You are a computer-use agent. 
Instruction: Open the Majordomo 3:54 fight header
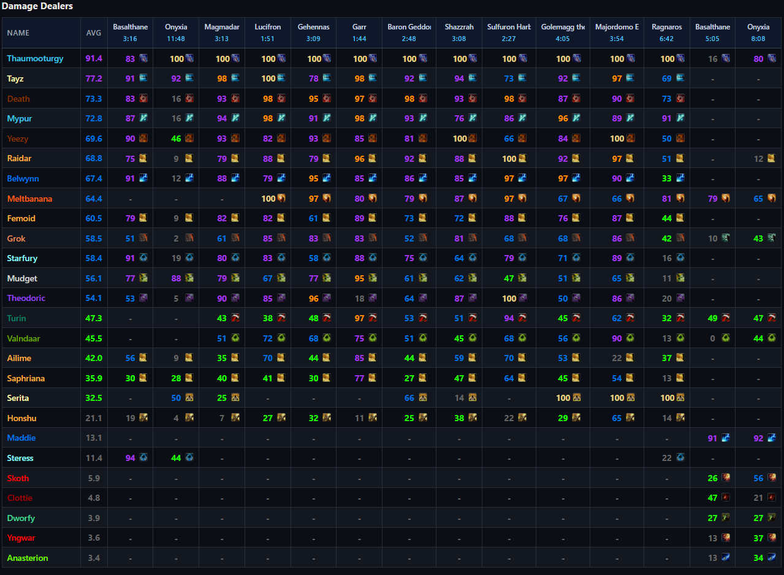point(617,33)
